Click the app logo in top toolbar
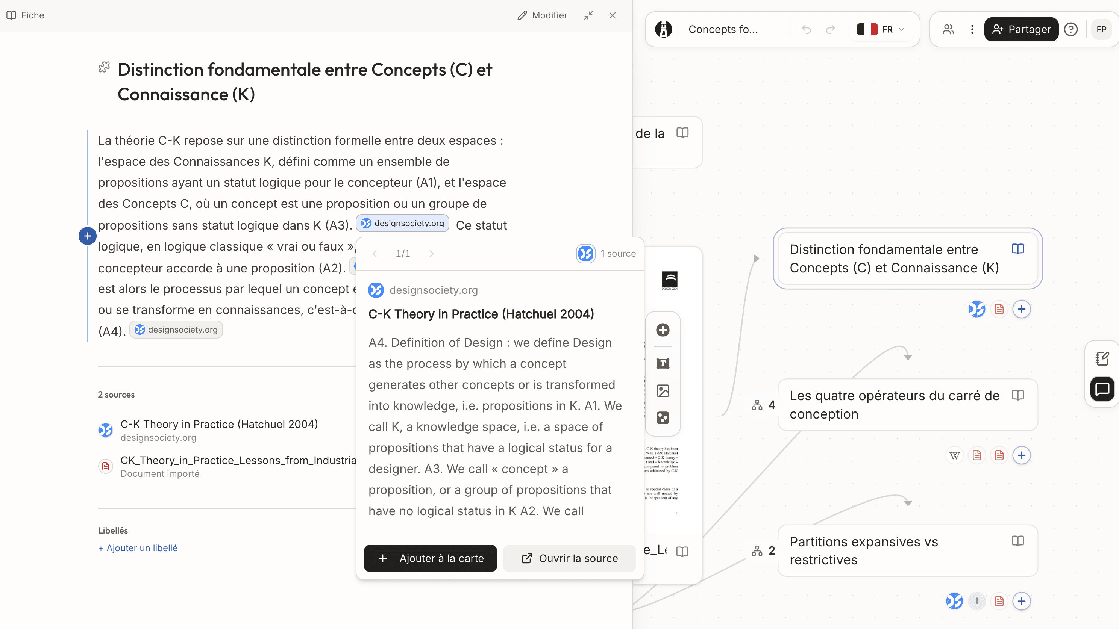 663,29
